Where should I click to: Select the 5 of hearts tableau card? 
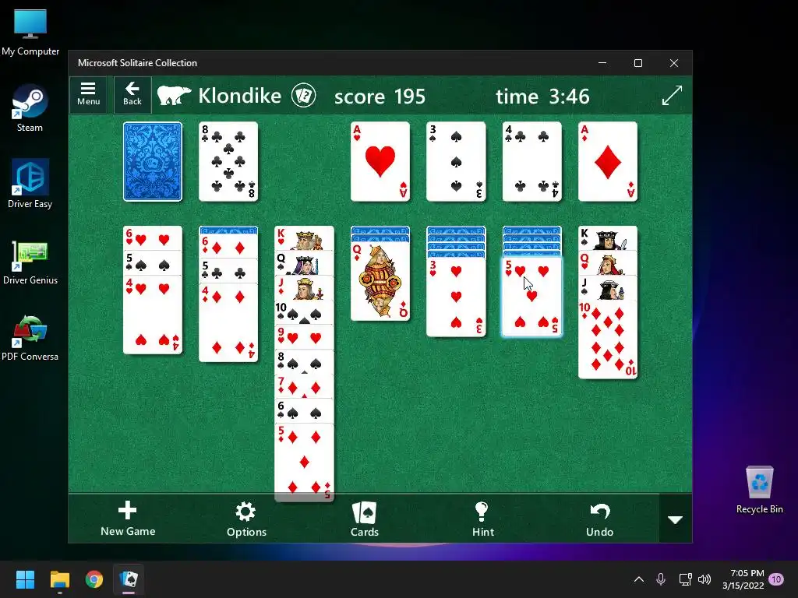(531, 297)
